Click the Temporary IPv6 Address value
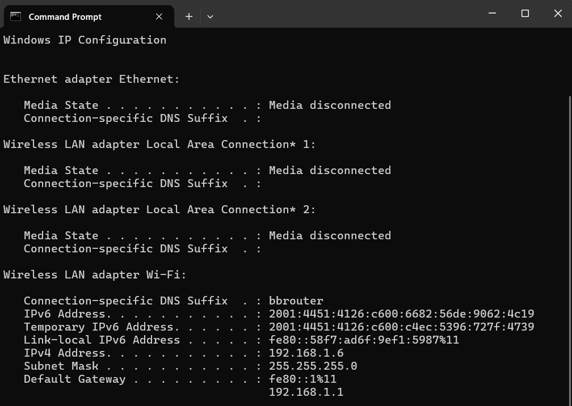 (401, 327)
